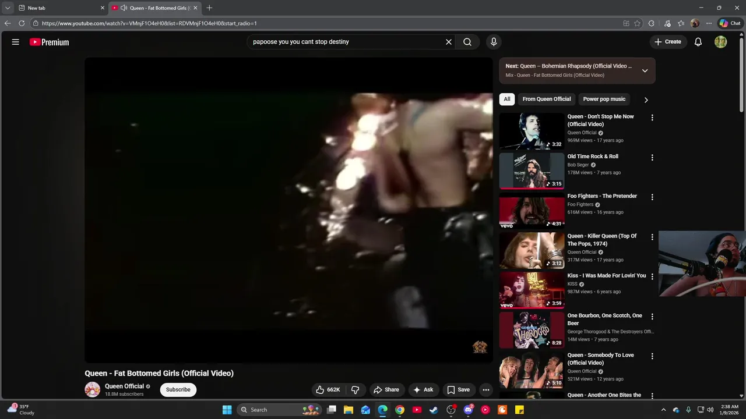Screen dimensions: 746x419
Task: Create new content button
Action: click(668, 42)
